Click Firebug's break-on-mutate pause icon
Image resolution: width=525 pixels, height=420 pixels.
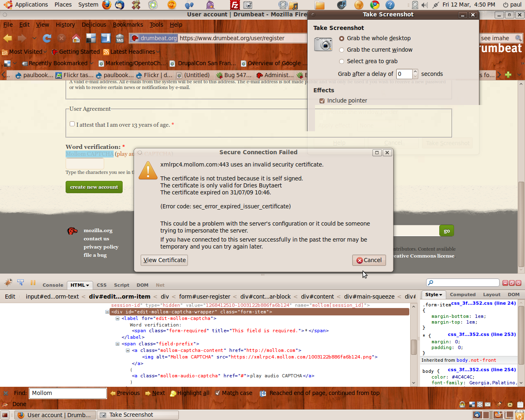click(33, 283)
